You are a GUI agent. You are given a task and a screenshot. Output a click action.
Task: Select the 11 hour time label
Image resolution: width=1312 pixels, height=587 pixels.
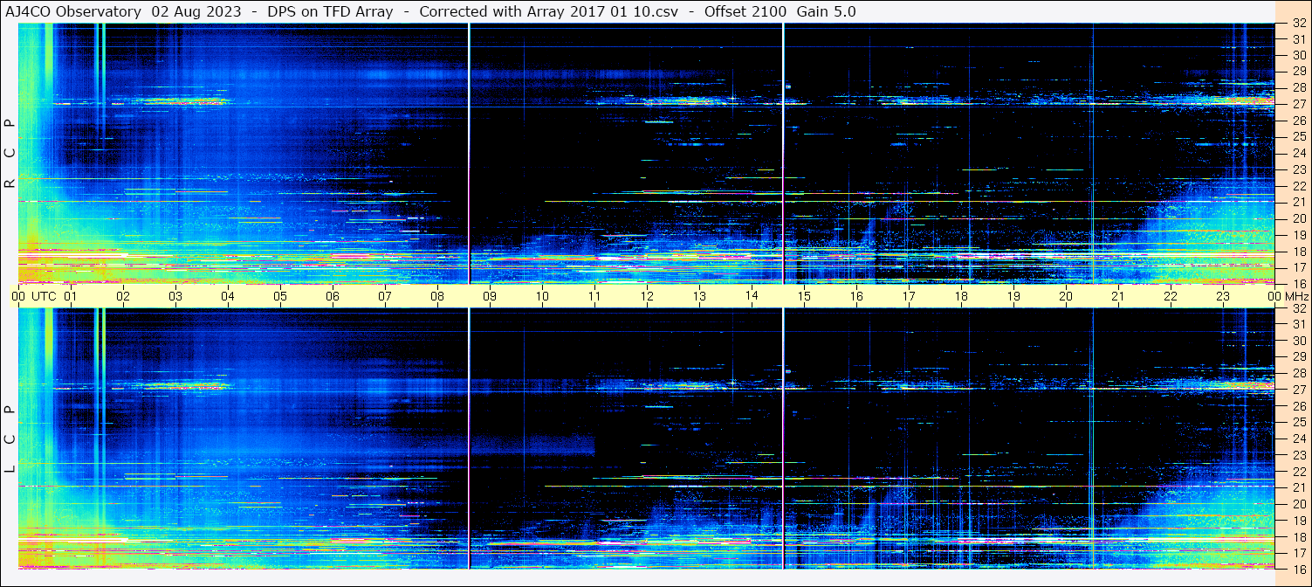coord(594,296)
